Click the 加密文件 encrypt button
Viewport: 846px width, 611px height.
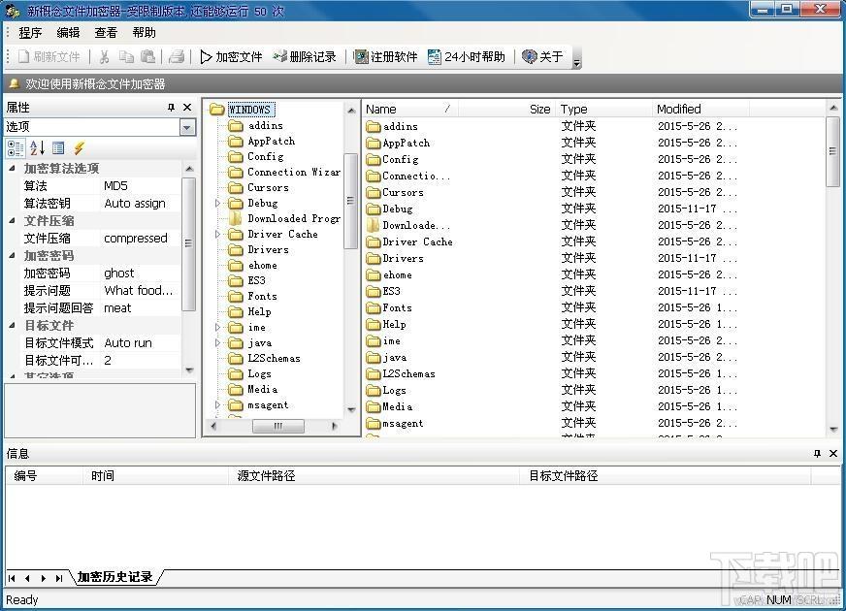click(x=231, y=56)
